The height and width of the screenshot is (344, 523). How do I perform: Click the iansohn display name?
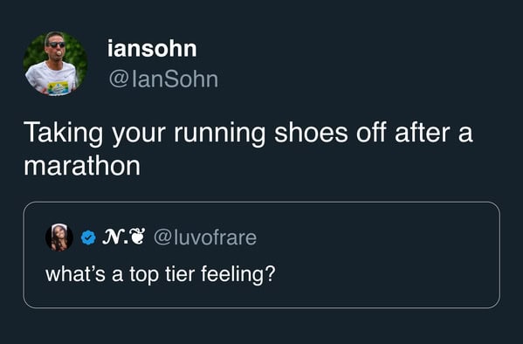(x=152, y=49)
